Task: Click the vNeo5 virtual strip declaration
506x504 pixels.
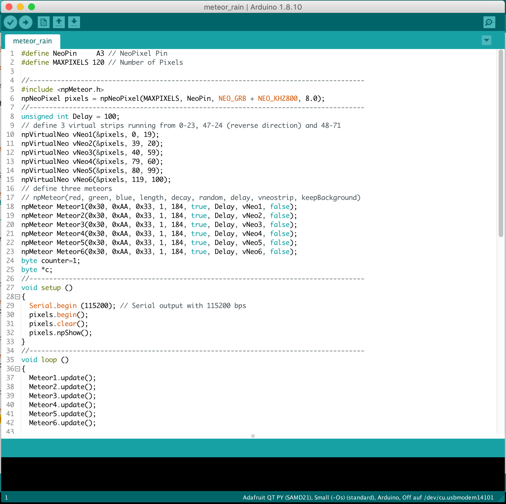Action: 92,171
